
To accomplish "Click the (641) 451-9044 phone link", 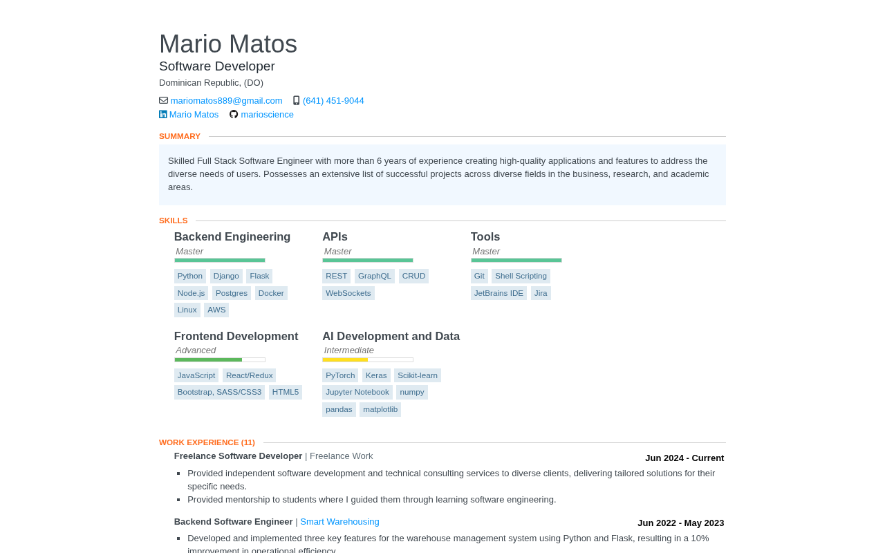I will click(333, 101).
